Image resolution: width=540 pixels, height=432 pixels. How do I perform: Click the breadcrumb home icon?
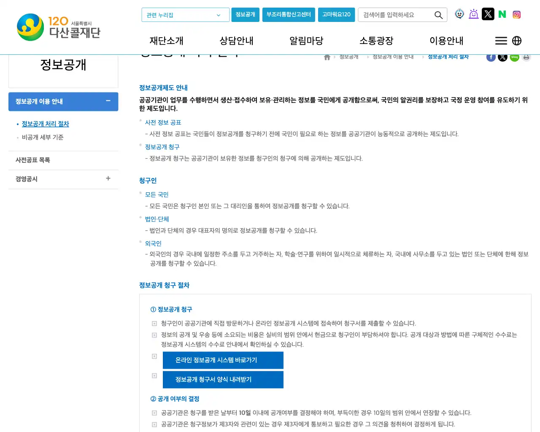point(327,57)
